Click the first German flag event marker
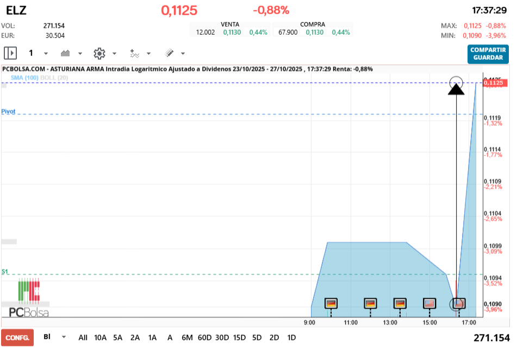 (x=331, y=304)
